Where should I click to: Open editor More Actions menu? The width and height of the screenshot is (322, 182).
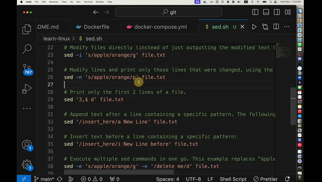click(x=287, y=27)
